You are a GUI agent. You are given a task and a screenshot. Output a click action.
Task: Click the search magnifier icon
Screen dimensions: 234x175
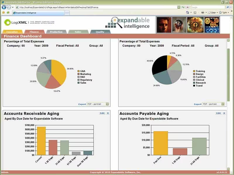pyautogui.click(x=228, y=7)
